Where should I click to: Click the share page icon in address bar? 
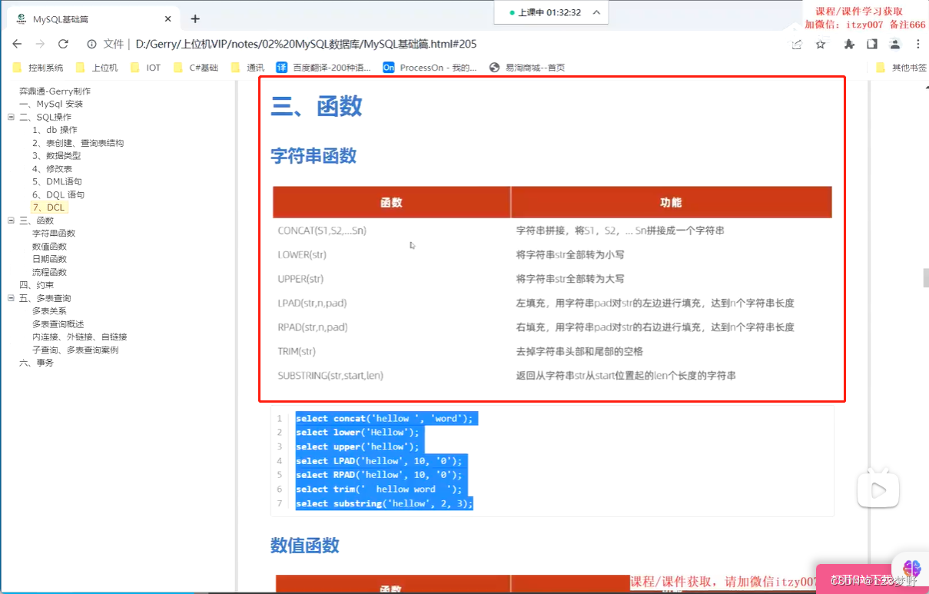click(x=796, y=45)
